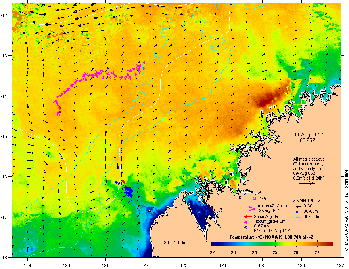Click the (0.1m contours) text line

(308, 164)
